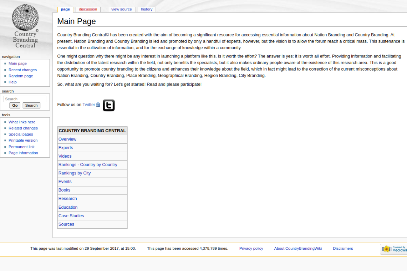Click the 'Follow us on' text
The width and height of the screenshot is (407, 271).
(69, 105)
